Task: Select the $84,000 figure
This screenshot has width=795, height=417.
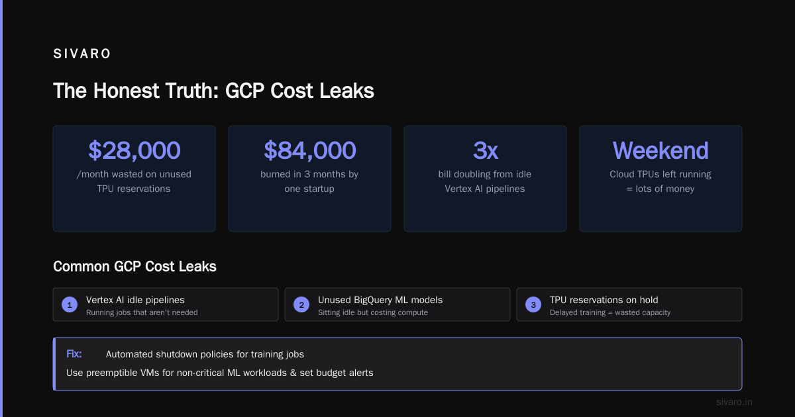Action: point(309,150)
